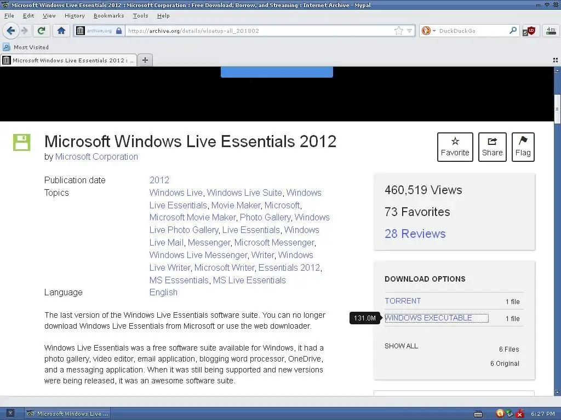Click the 2012 publication date link

(x=159, y=180)
